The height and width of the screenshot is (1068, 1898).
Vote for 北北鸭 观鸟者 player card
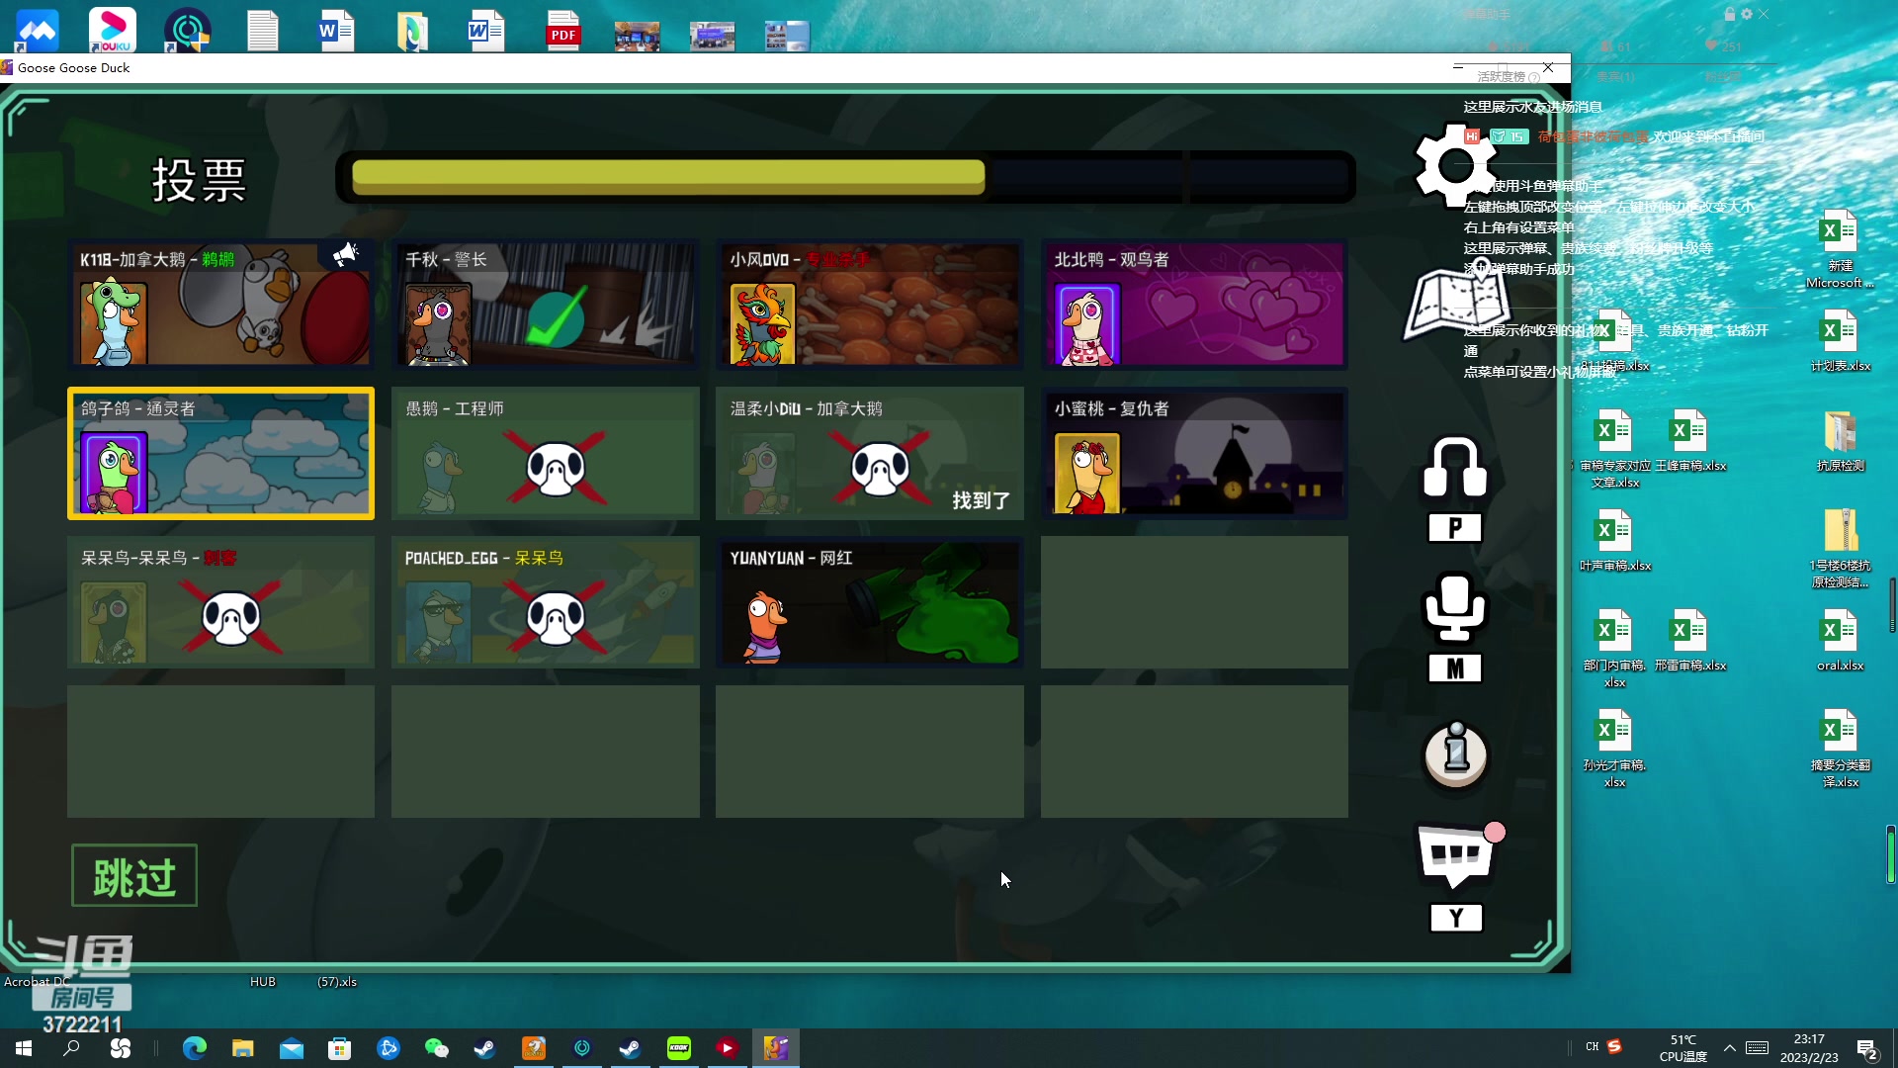pos(1194,304)
